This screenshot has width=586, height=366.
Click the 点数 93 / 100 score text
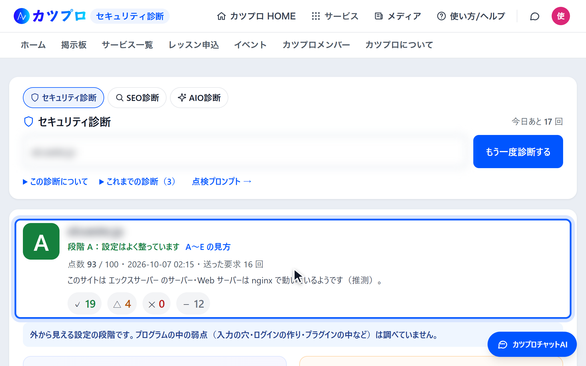93,264
